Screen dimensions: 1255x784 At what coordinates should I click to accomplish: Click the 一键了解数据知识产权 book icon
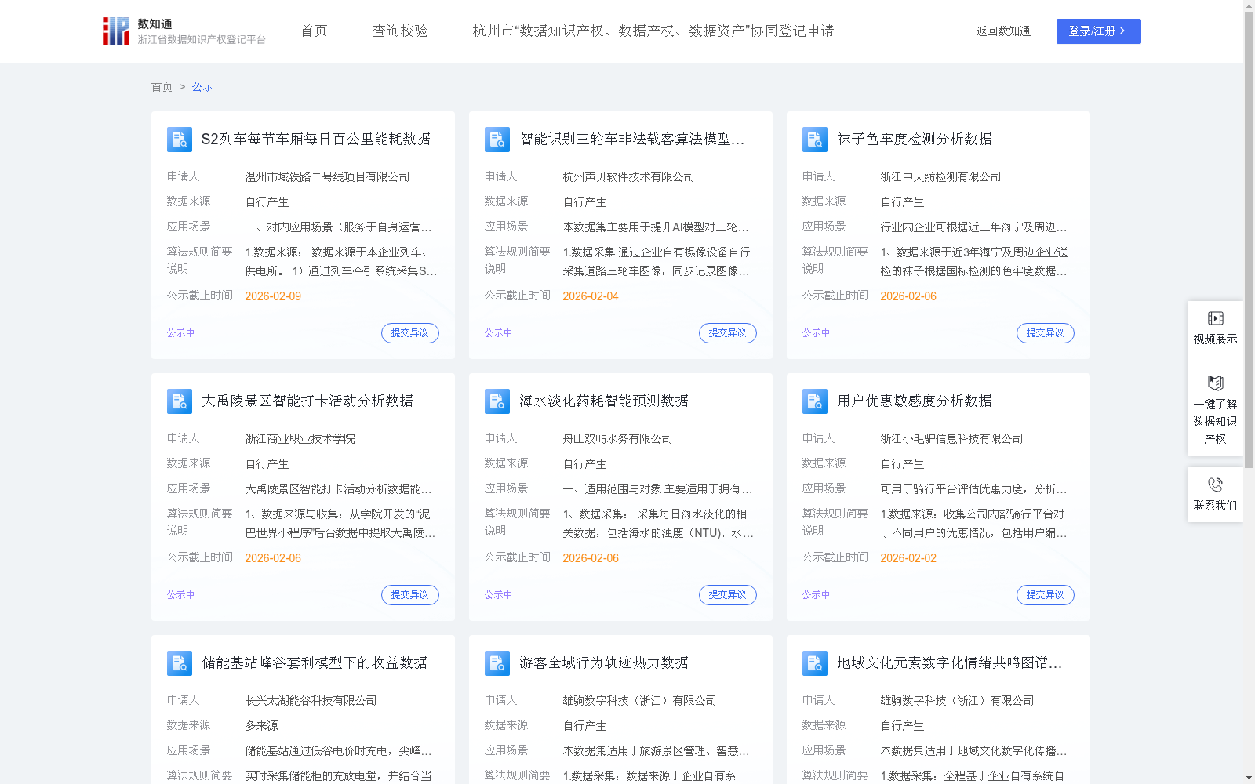coord(1216,383)
